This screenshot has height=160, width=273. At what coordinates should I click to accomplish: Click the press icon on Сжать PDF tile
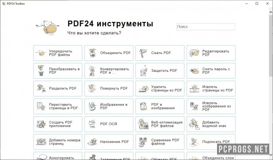pyautogui.click(x=143, y=53)
